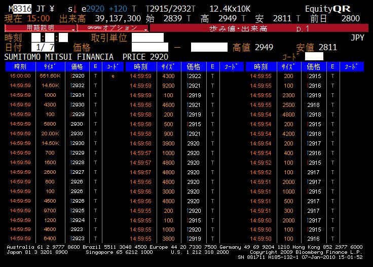Click the 出来高 value 39,137,300
The image size is (373, 267).
point(118,18)
